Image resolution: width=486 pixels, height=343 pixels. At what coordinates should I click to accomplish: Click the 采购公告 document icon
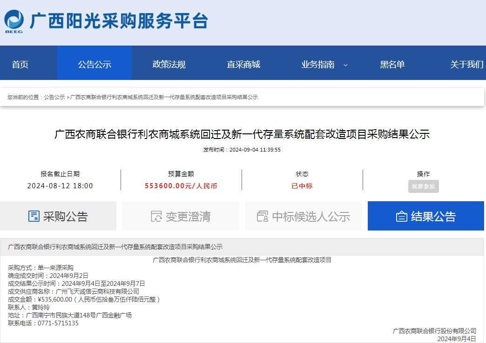(34, 216)
